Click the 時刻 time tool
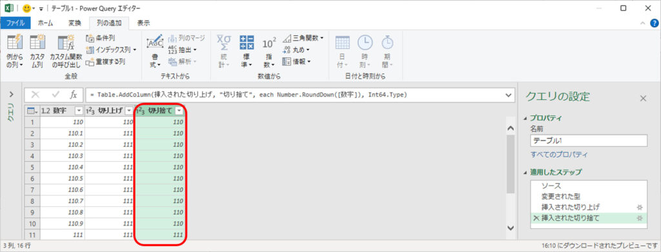 click(365, 52)
